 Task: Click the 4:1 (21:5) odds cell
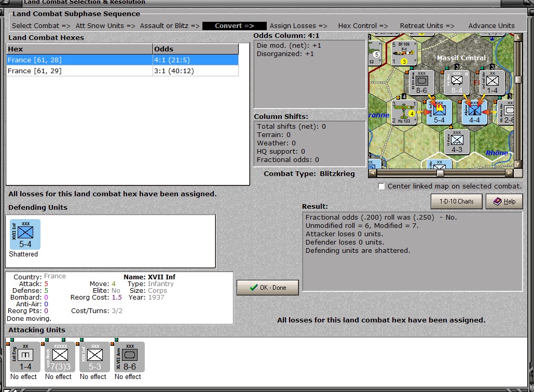pos(196,60)
